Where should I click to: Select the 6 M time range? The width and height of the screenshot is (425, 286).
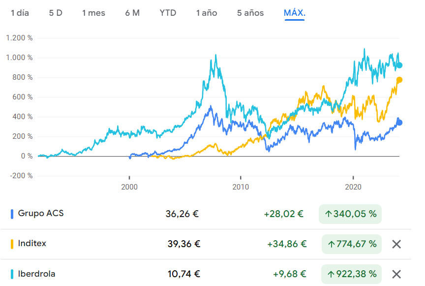click(132, 13)
